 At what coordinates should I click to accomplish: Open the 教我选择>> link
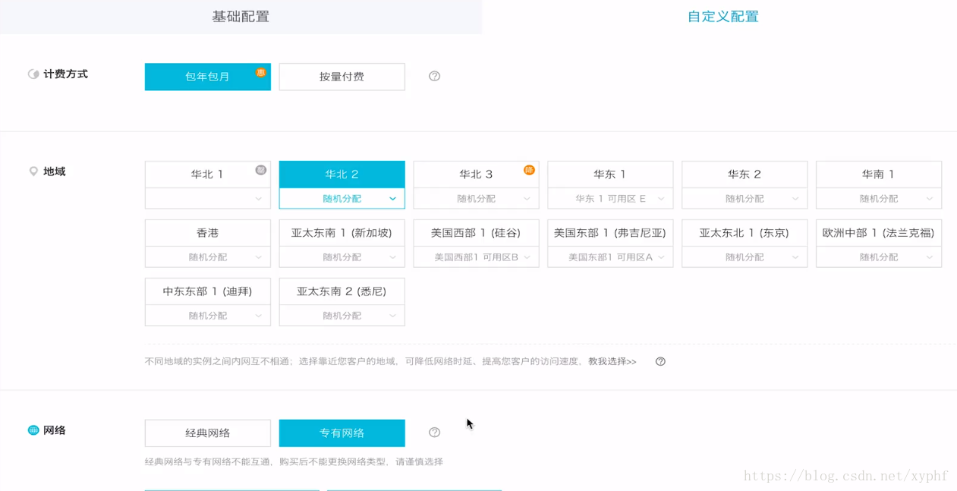coord(612,361)
